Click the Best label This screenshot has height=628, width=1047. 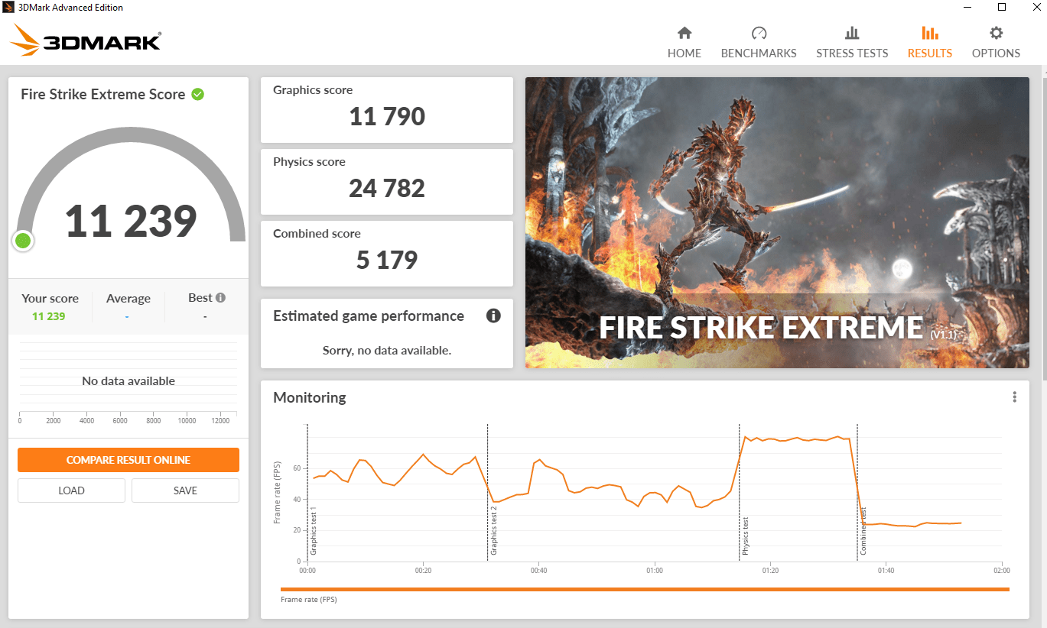coord(200,298)
